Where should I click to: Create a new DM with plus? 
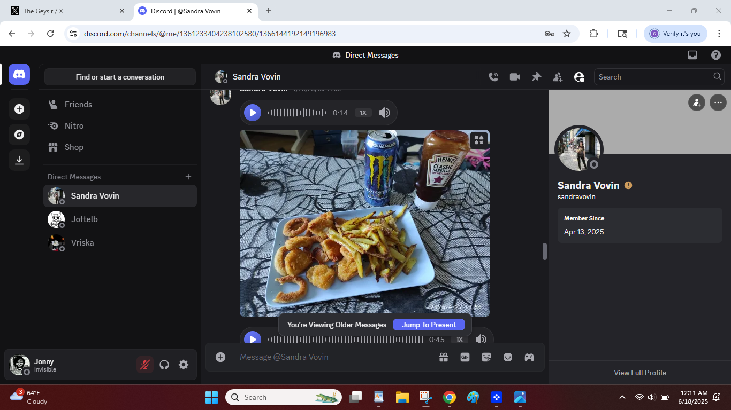click(x=188, y=177)
